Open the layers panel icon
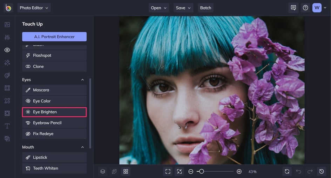 coord(103,171)
